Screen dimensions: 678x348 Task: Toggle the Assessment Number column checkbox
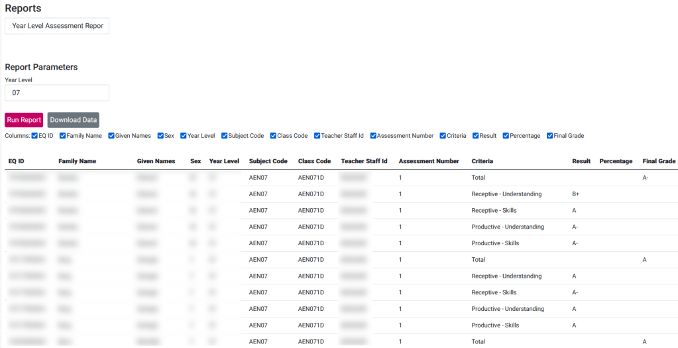373,136
